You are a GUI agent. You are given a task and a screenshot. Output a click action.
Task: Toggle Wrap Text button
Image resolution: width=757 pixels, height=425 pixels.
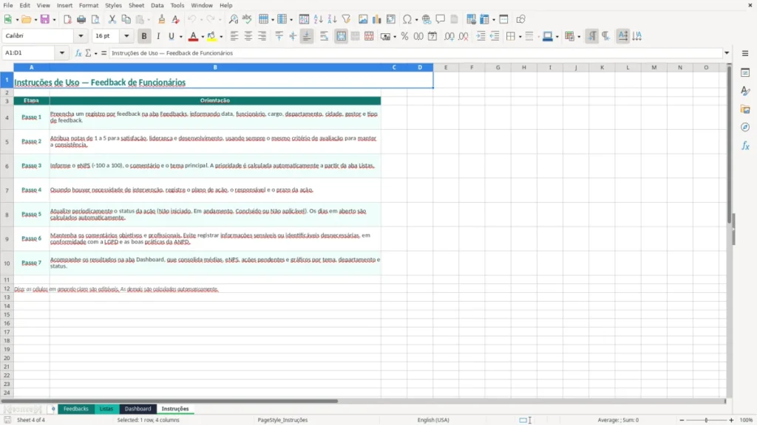click(324, 36)
